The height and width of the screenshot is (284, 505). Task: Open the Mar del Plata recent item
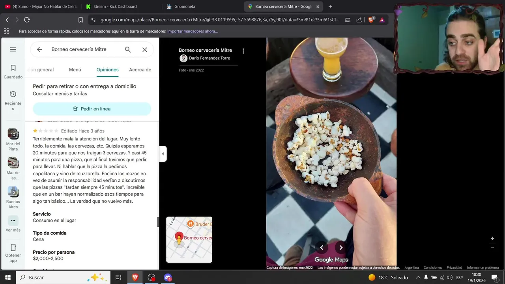(13, 140)
